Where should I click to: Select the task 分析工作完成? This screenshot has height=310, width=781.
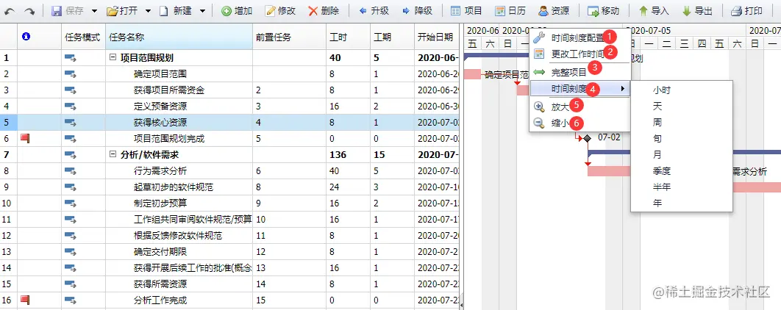pos(160,300)
